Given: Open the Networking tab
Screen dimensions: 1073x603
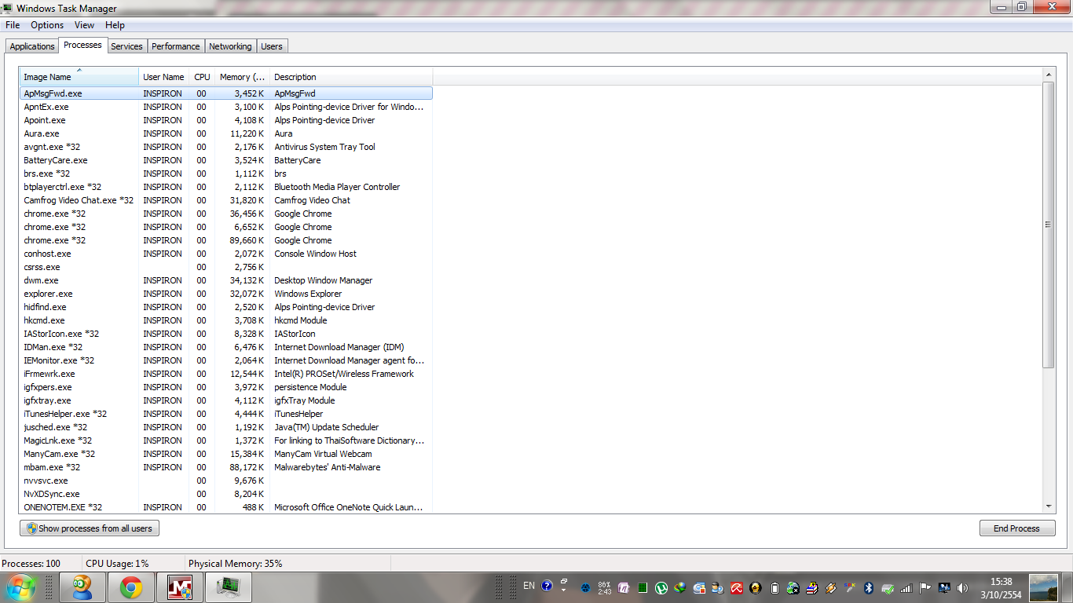Looking at the screenshot, I should point(230,46).
